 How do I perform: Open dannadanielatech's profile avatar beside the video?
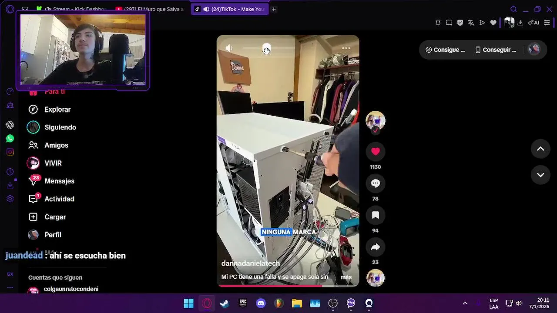(375, 120)
